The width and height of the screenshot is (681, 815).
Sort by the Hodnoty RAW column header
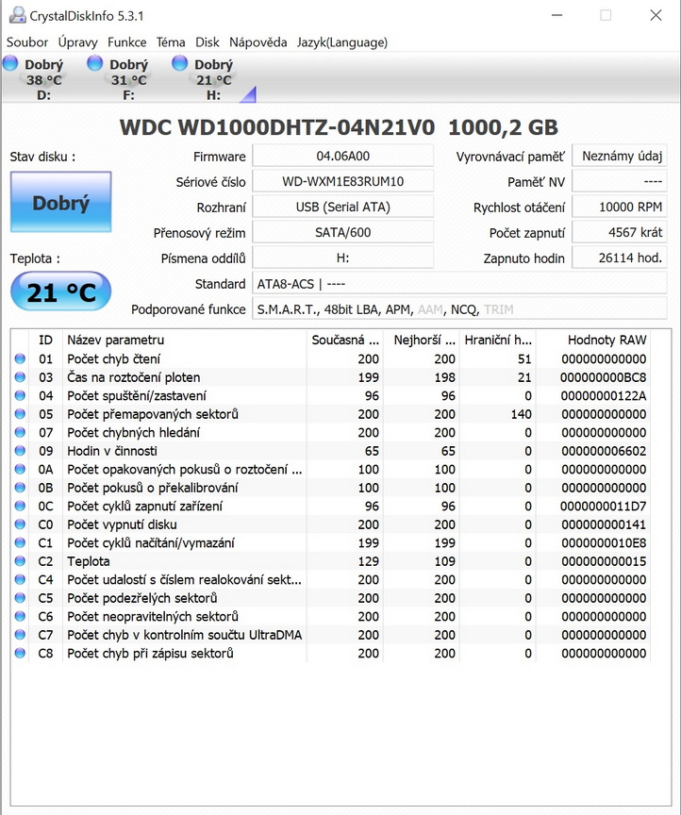tap(606, 340)
